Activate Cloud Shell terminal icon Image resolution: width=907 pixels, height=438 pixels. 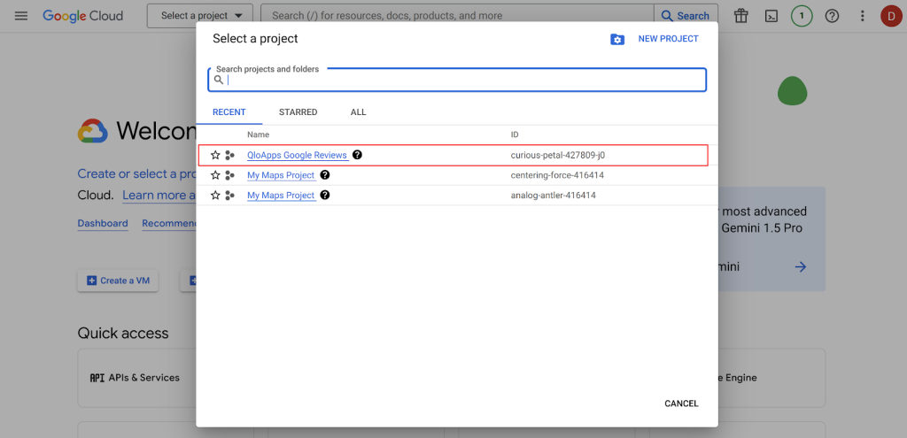(x=771, y=16)
